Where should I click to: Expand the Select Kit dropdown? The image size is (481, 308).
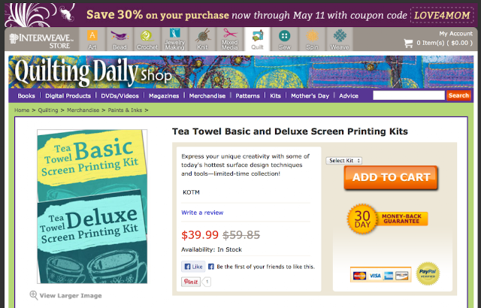click(344, 161)
